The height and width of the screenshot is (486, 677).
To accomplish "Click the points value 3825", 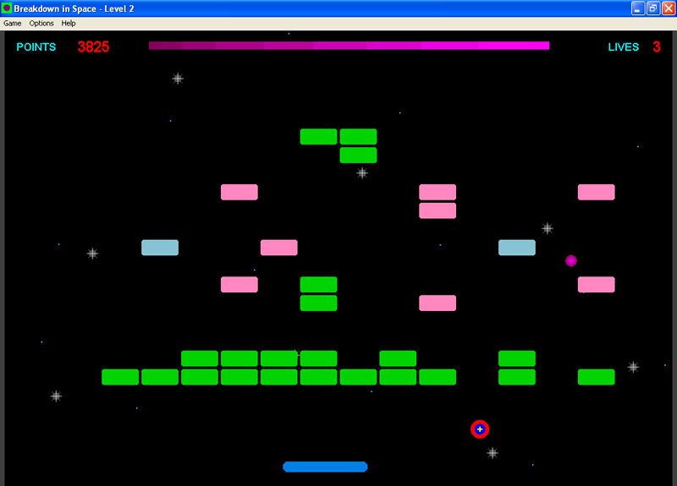I will pyautogui.click(x=93, y=46).
